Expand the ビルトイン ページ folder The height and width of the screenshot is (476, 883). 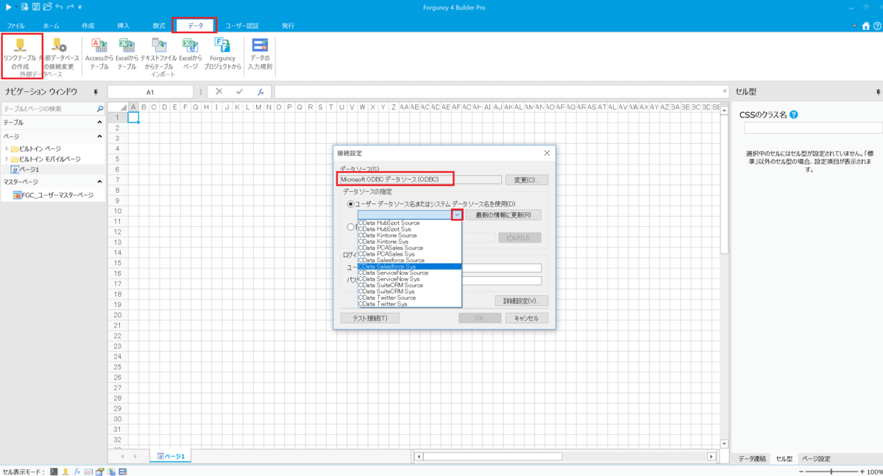click(7, 149)
